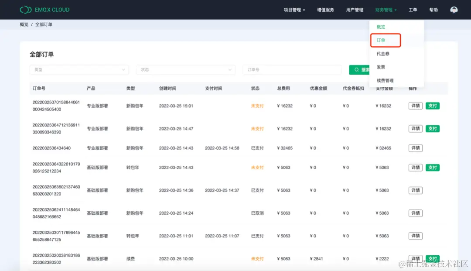Open the 类型 filter dropdown
Viewport: 471px width, 271px height.
(79, 70)
